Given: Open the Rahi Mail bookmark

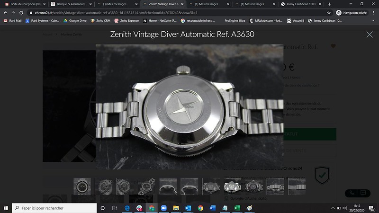Looking at the screenshot, I should pyautogui.click(x=13, y=21).
